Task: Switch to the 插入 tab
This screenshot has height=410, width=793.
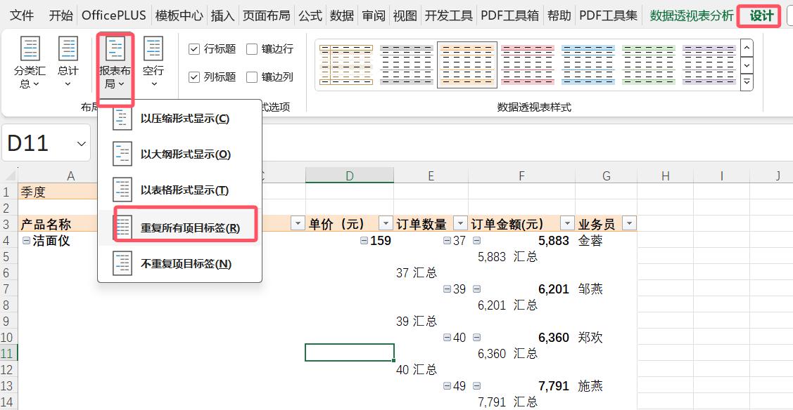Action: tap(222, 15)
